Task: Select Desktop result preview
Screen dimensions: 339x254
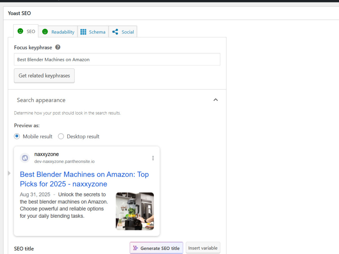Action: (x=61, y=136)
